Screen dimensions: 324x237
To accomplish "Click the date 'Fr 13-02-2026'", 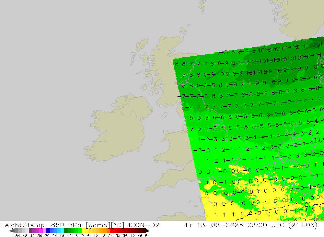I will [214, 224].
